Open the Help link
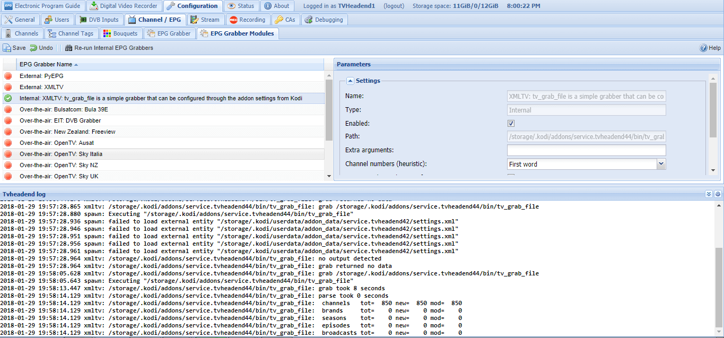This screenshot has height=338, width=724. tap(710, 48)
